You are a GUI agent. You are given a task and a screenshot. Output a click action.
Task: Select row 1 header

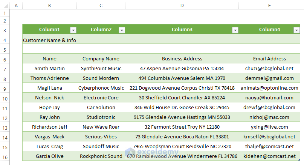tap(5, 13)
